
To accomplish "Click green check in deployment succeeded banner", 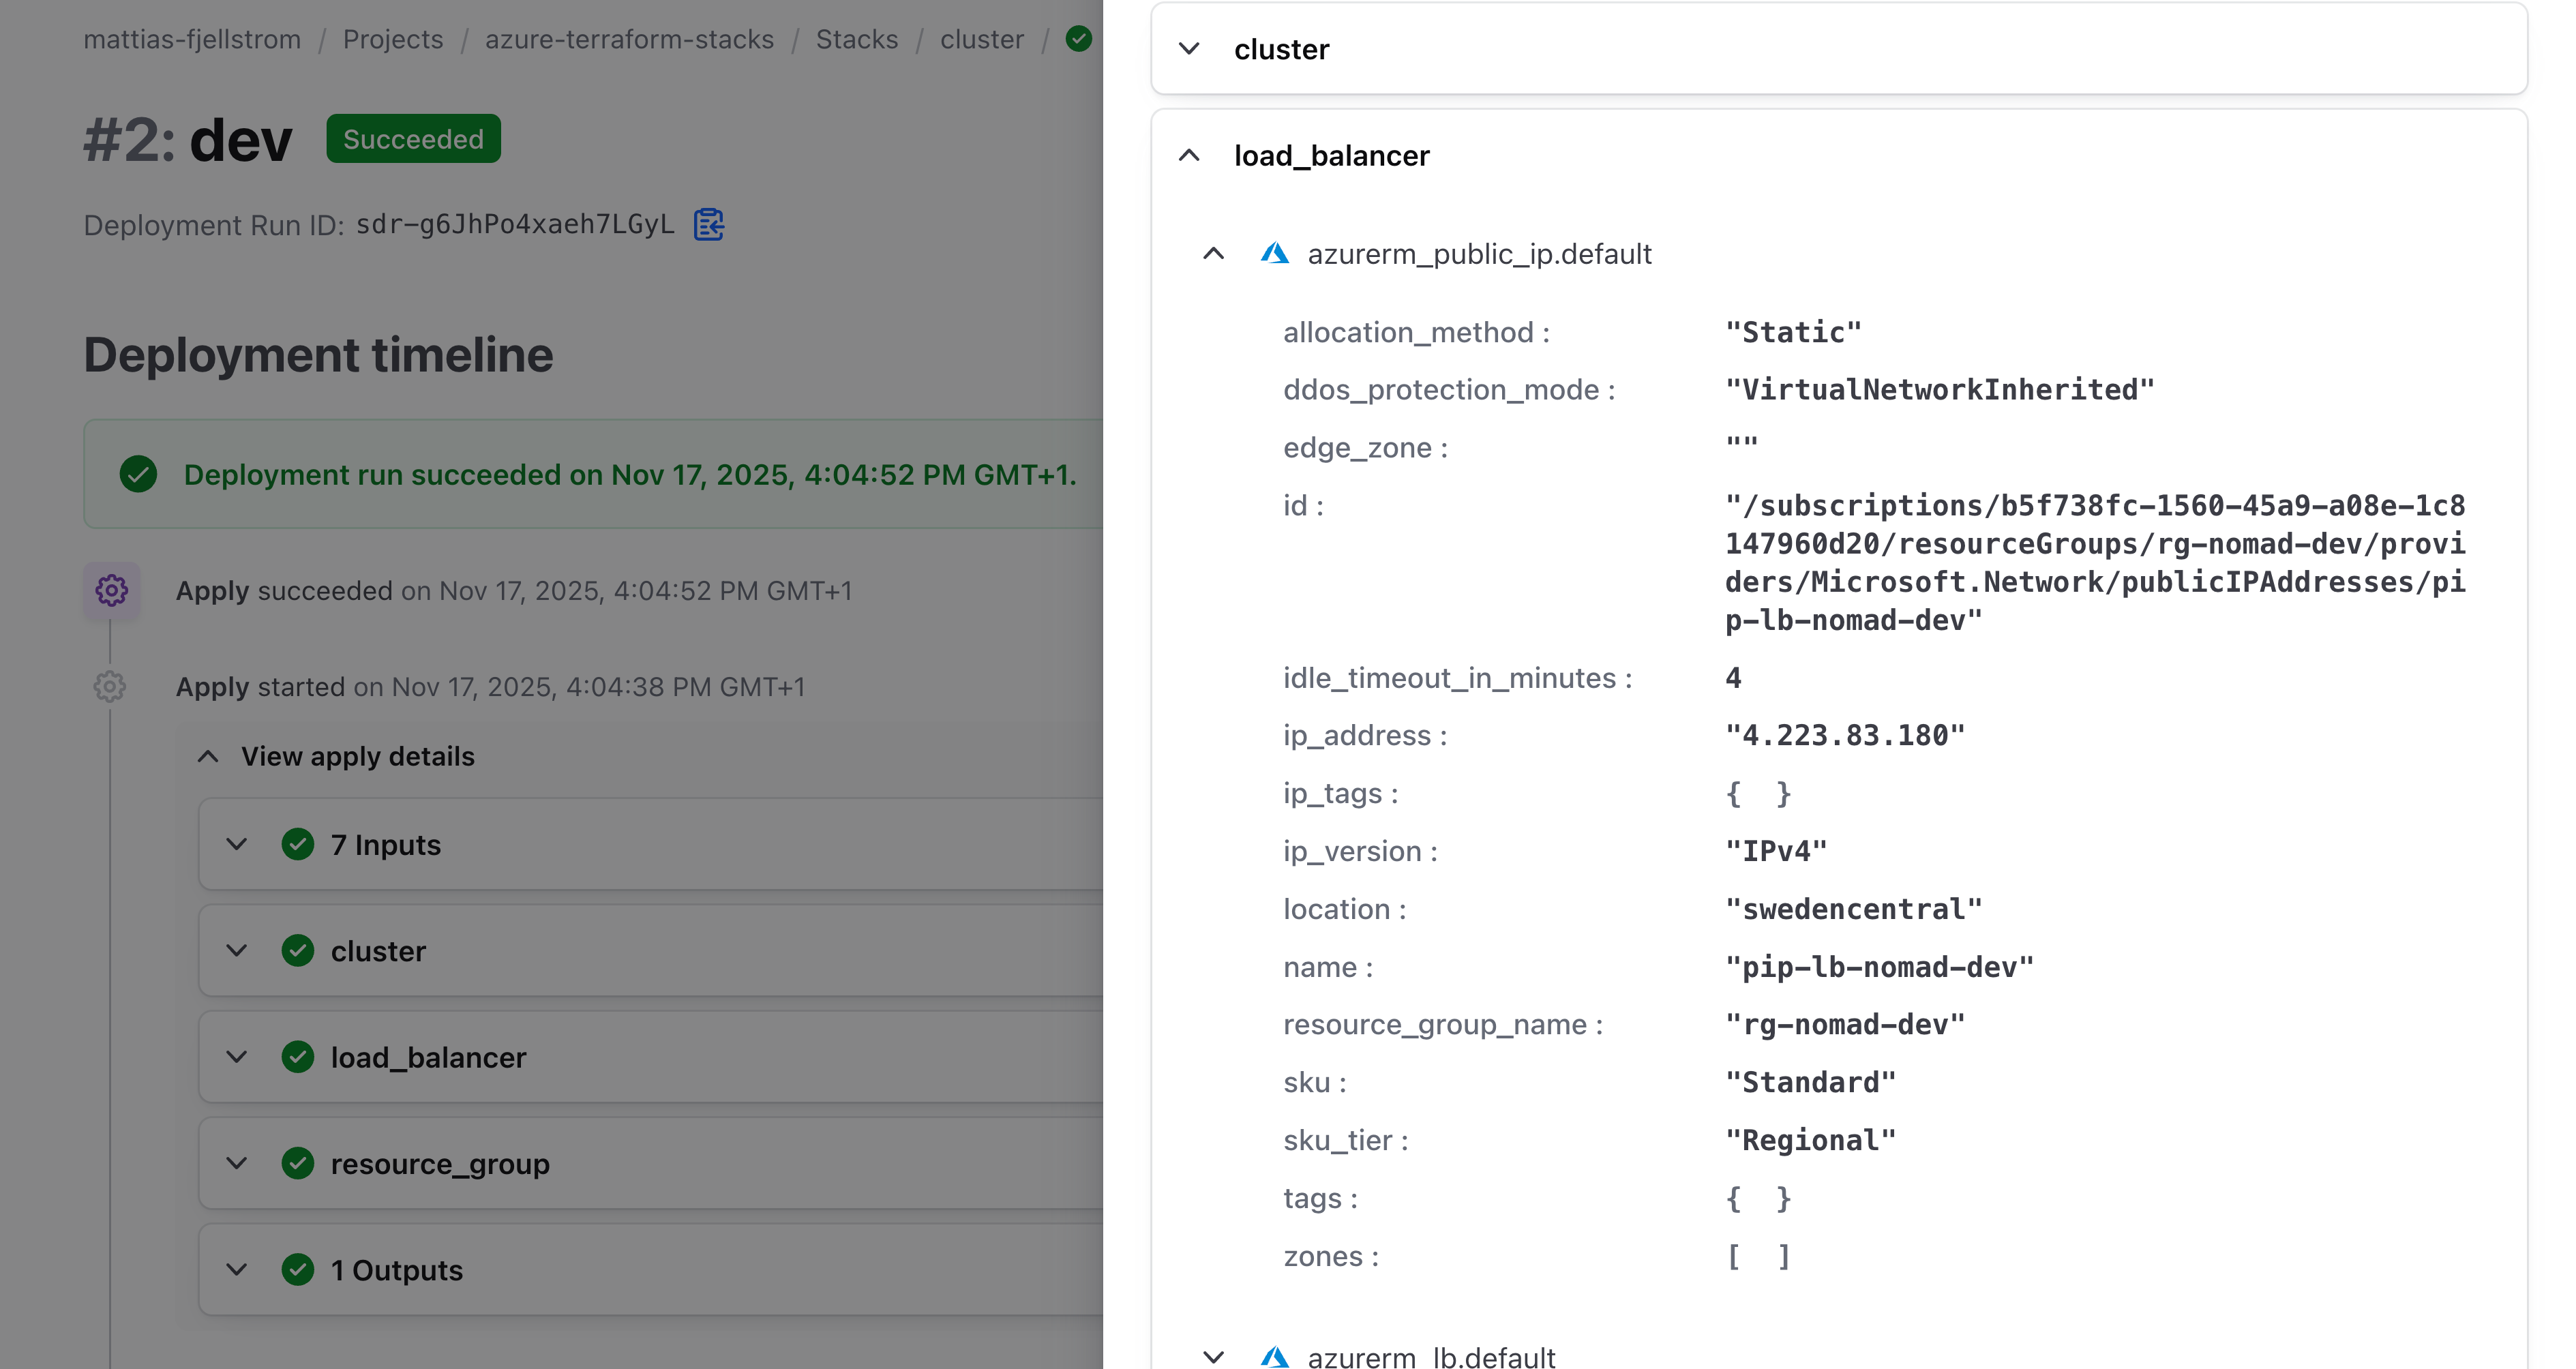I will point(138,474).
